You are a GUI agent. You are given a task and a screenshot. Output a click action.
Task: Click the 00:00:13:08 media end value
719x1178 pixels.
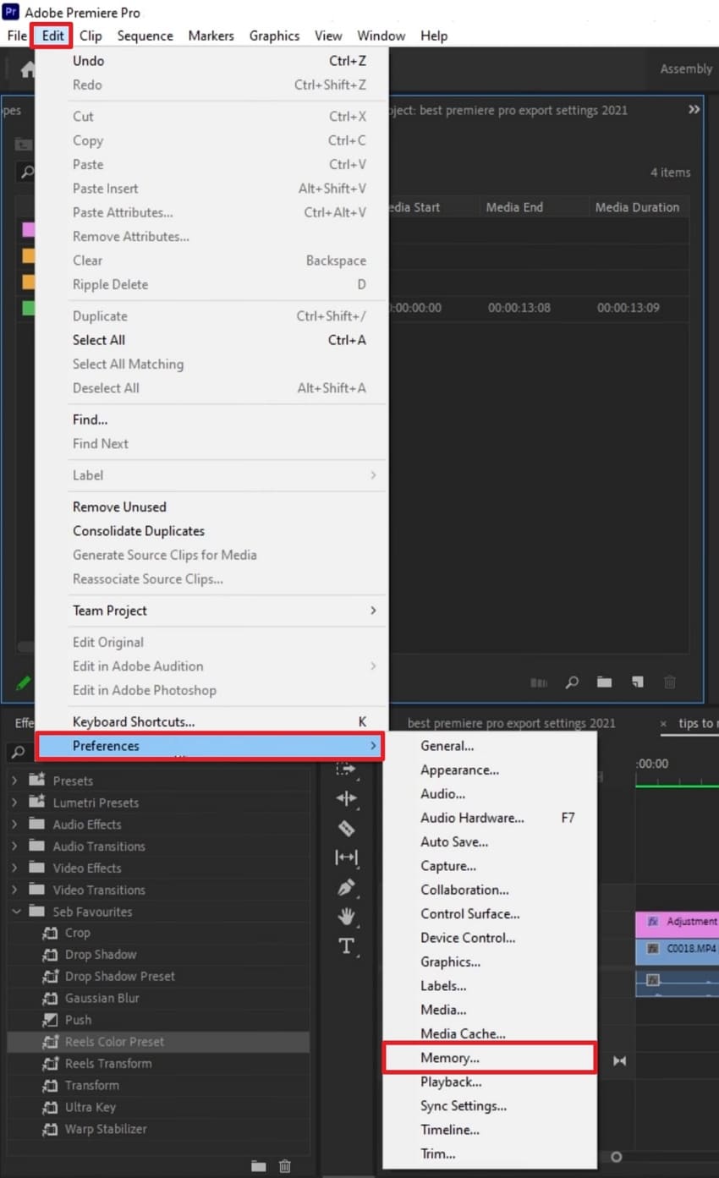click(x=519, y=308)
